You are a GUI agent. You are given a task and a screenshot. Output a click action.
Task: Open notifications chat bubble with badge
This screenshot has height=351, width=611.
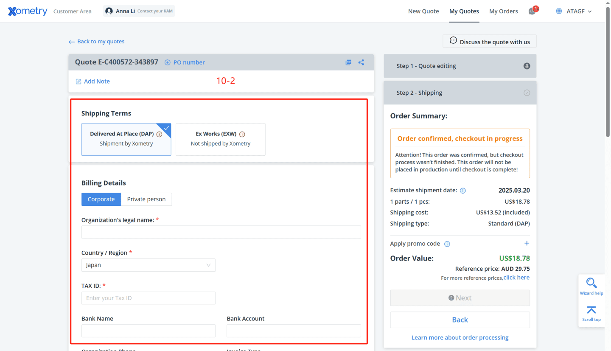[x=532, y=11]
